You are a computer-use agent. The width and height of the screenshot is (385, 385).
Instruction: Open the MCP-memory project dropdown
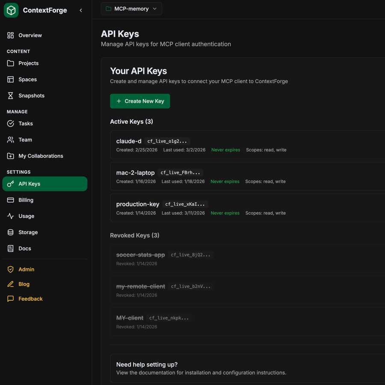click(x=131, y=8)
